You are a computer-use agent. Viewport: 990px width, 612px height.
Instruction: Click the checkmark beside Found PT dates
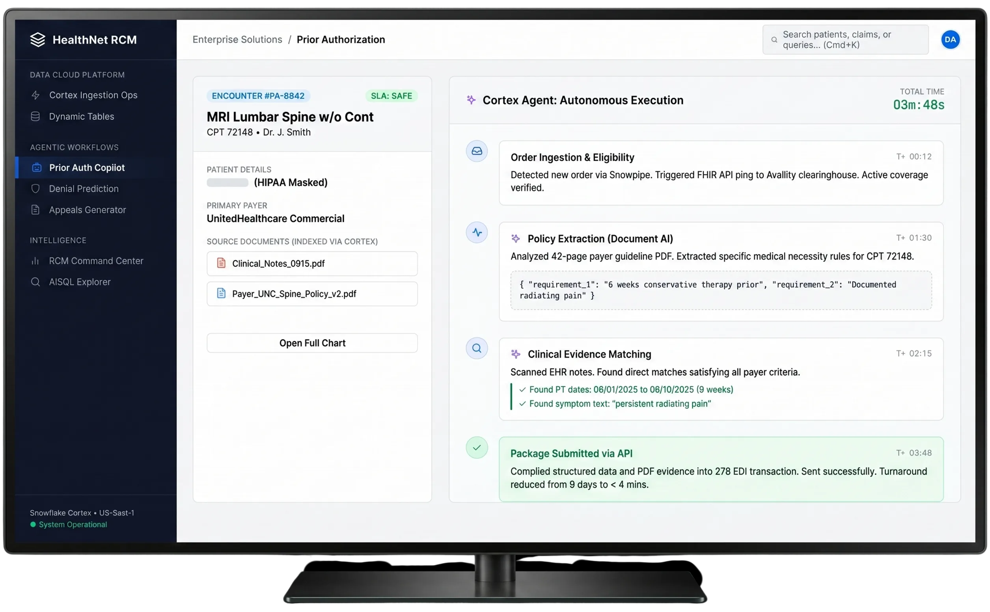coord(522,390)
